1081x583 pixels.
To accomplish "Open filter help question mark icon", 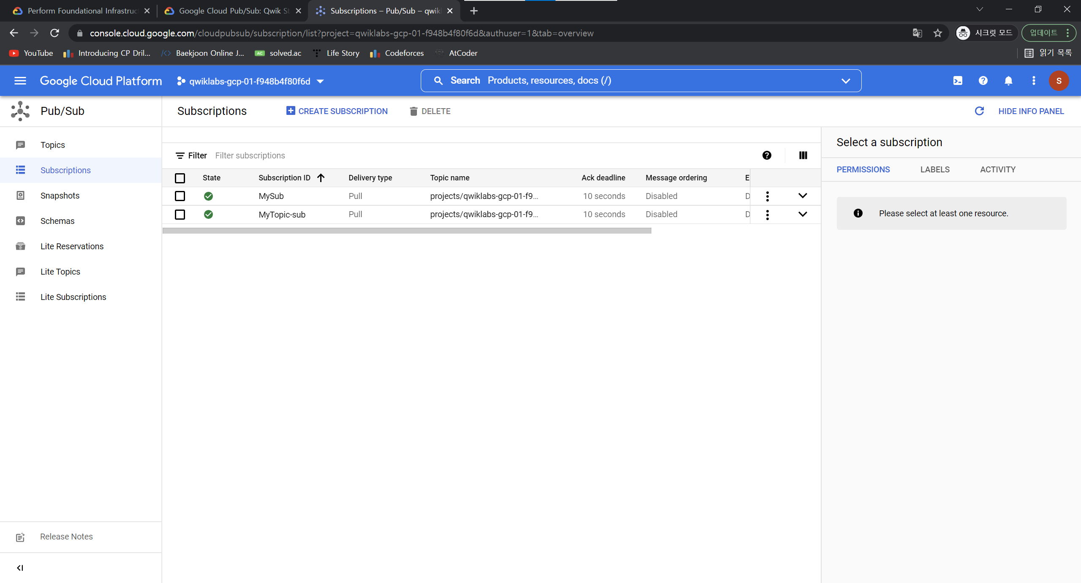I will (767, 155).
